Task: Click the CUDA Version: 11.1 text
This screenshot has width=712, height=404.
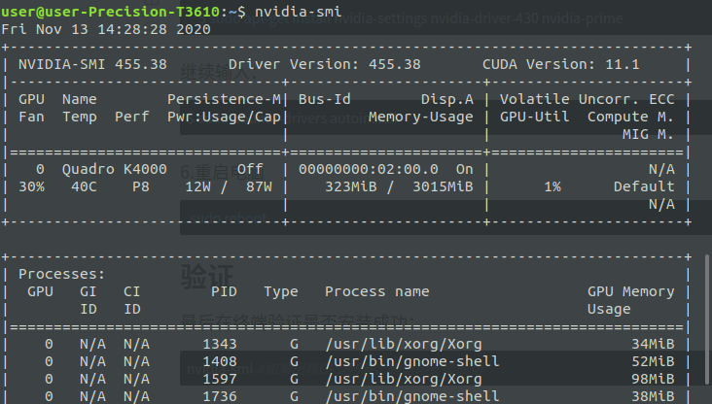Action: click(x=561, y=64)
